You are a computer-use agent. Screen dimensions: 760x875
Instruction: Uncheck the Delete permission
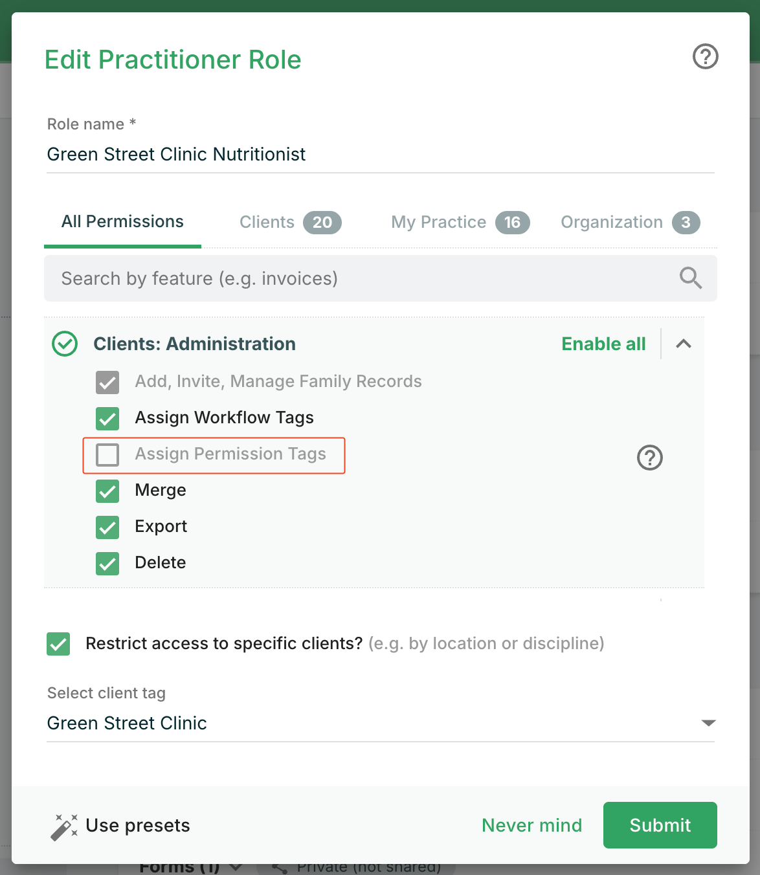107,564
